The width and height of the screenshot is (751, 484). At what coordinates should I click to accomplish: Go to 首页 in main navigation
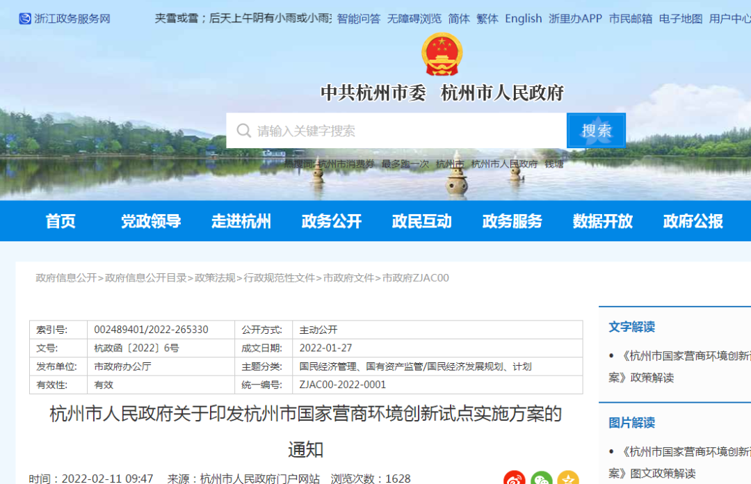click(60, 221)
